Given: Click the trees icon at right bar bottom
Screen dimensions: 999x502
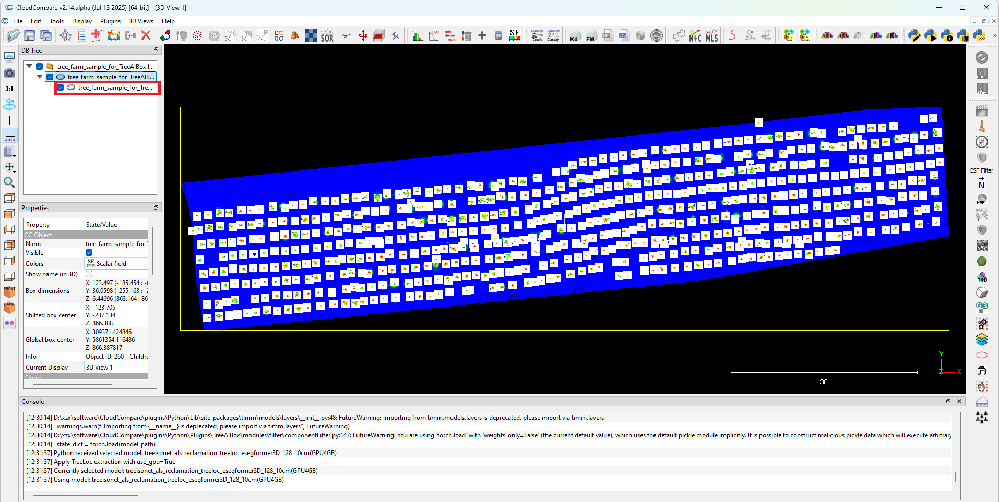Looking at the screenshot, I should (982, 417).
